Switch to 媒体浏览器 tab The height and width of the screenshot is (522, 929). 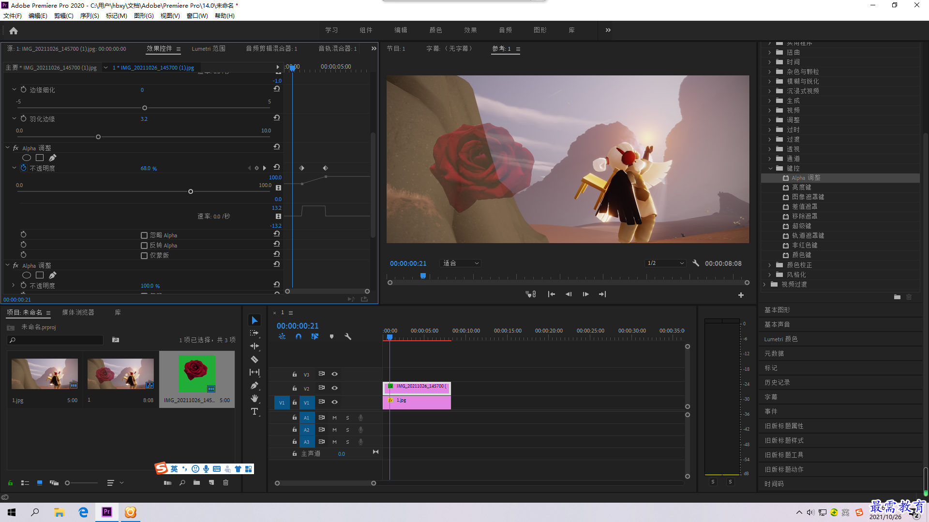pyautogui.click(x=78, y=313)
